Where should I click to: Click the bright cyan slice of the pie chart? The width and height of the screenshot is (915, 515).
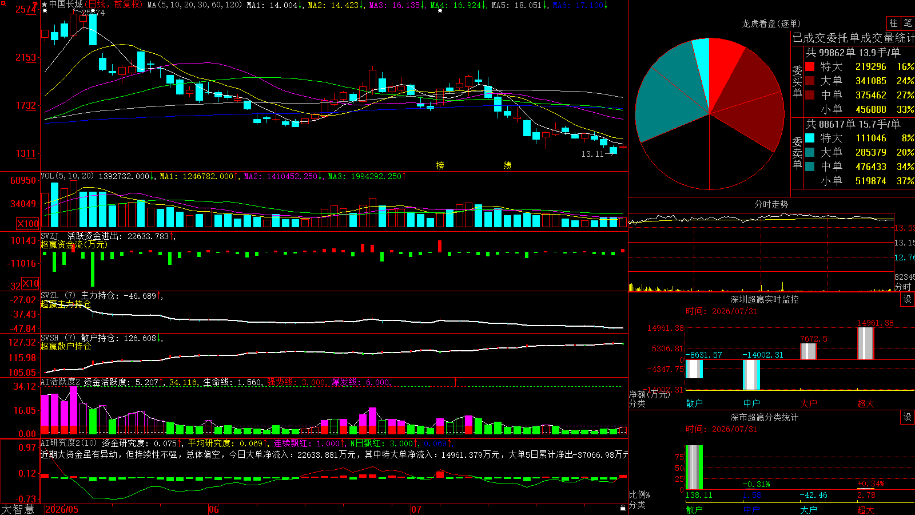point(702,63)
